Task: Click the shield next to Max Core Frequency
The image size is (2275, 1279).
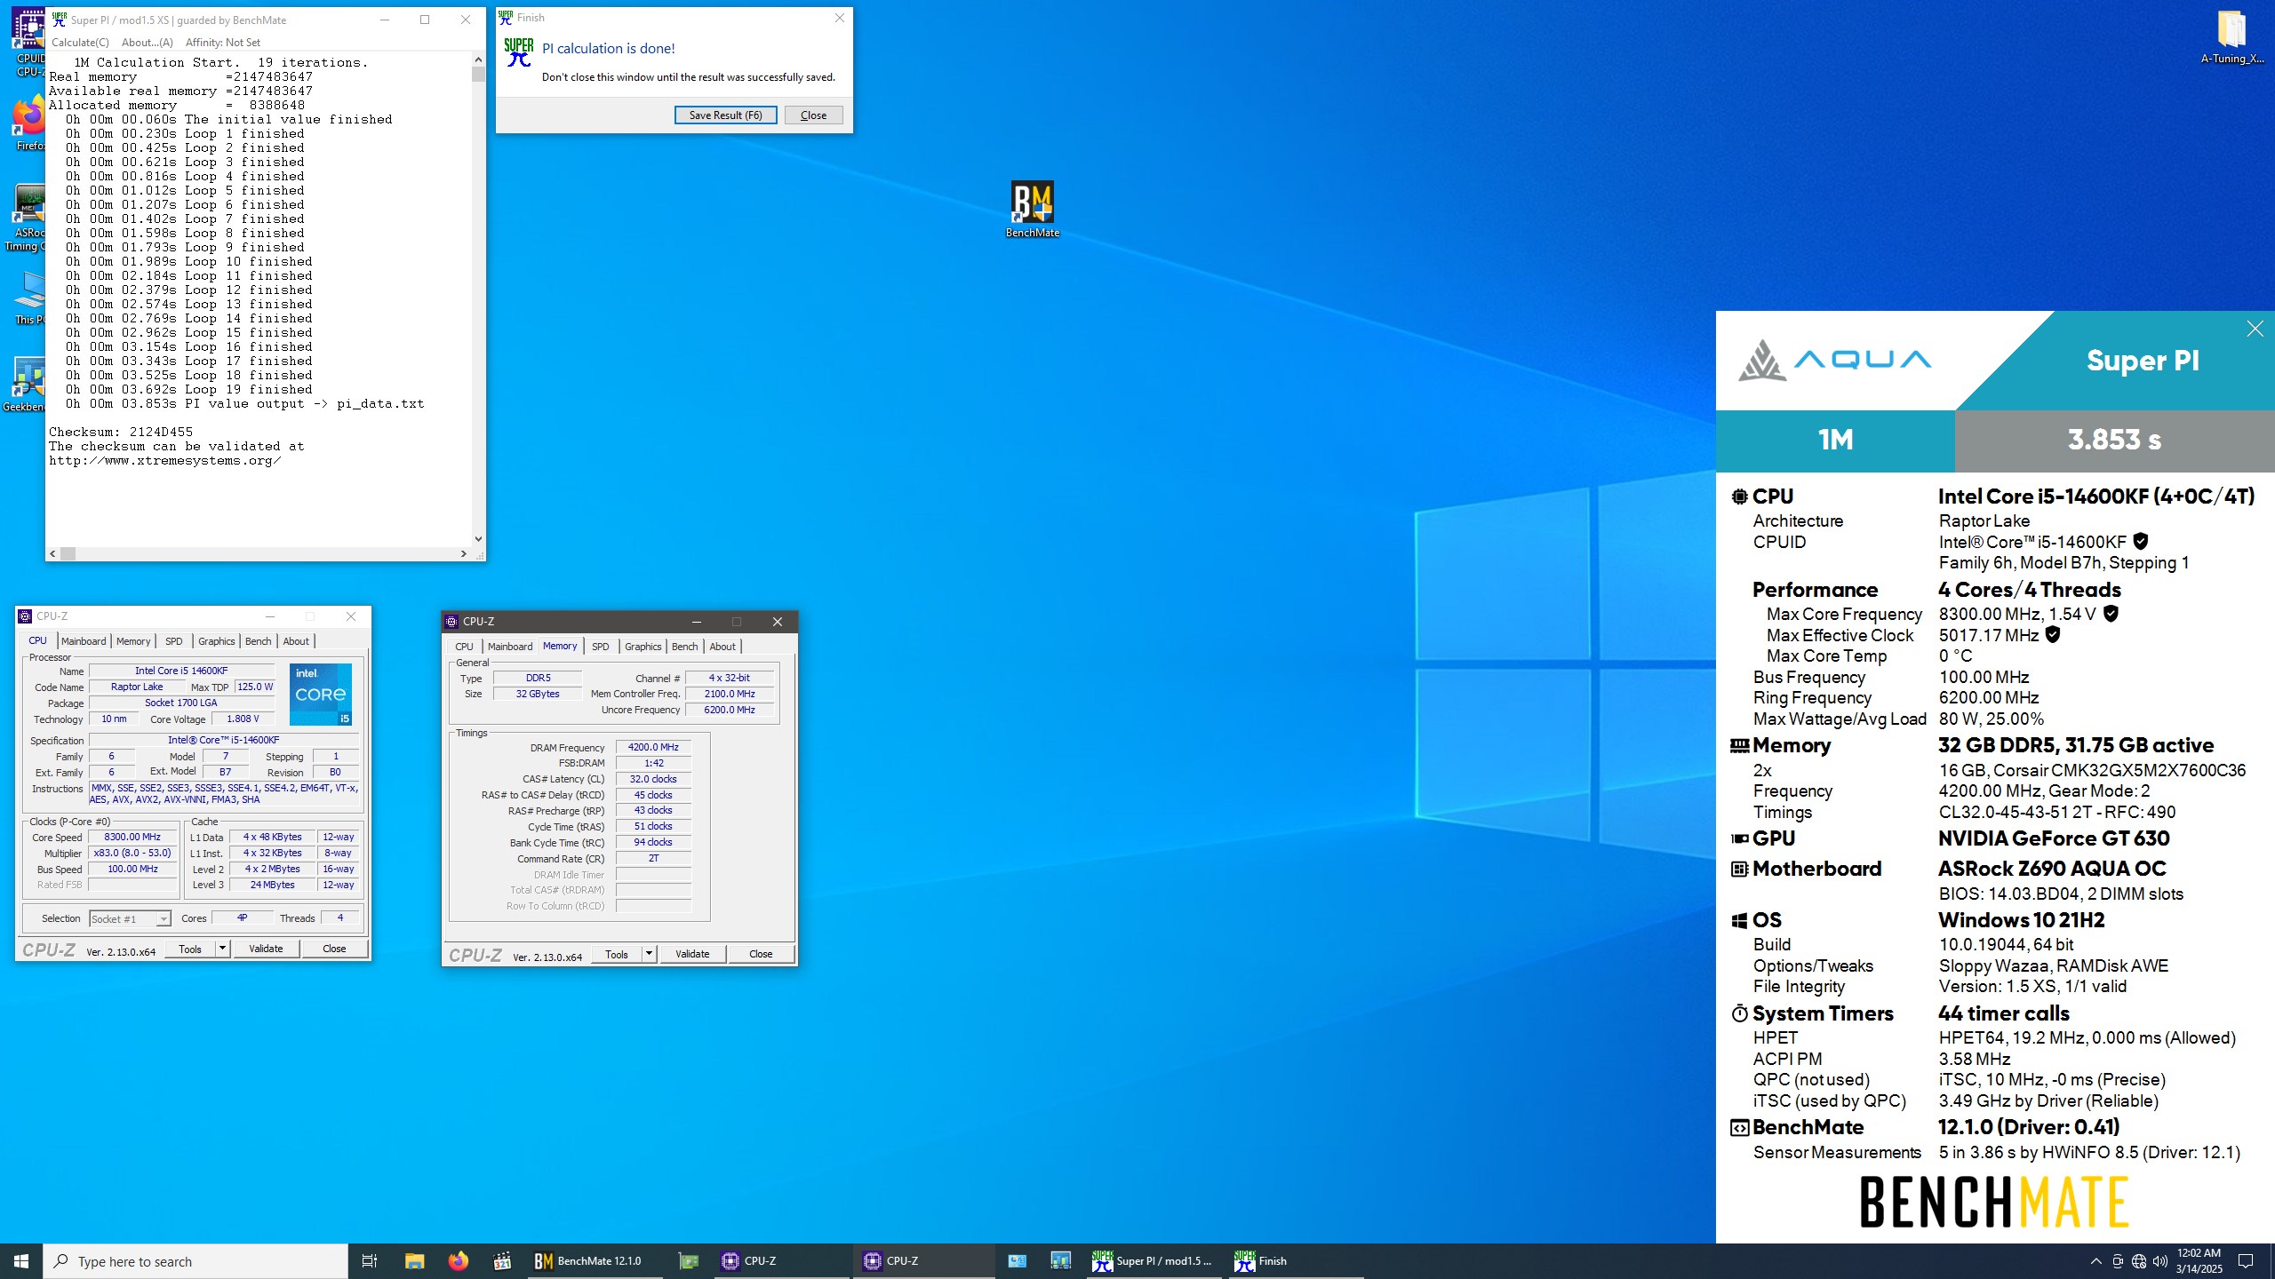Action: pyautogui.click(x=2111, y=613)
